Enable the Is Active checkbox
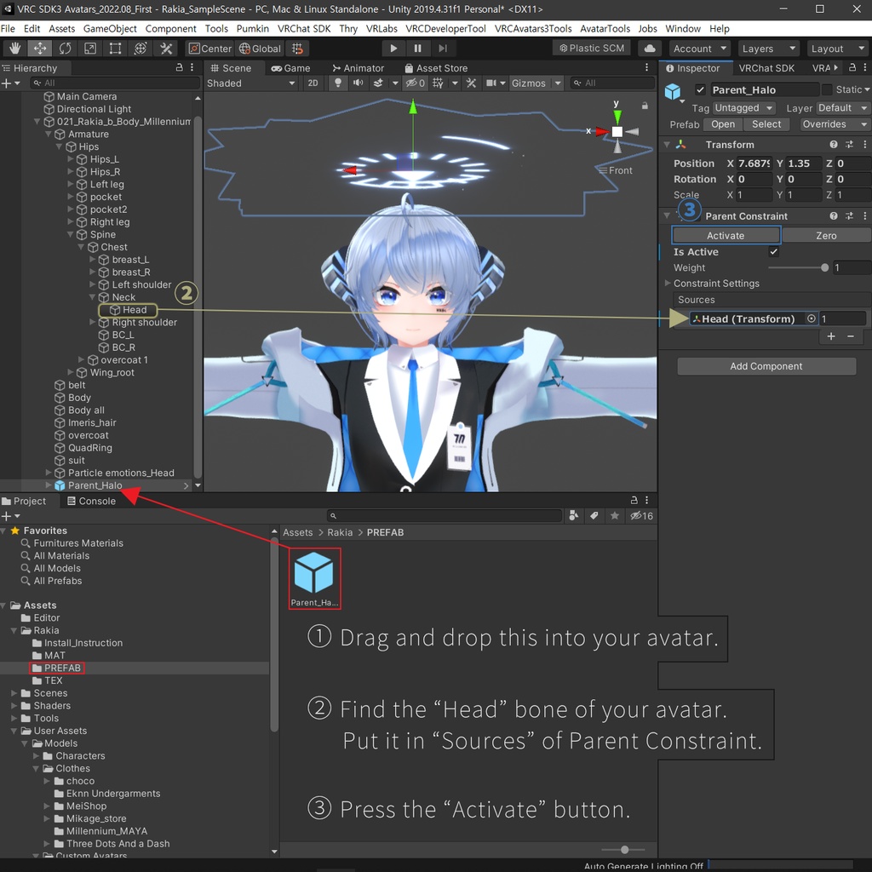872x872 pixels. [x=774, y=251]
